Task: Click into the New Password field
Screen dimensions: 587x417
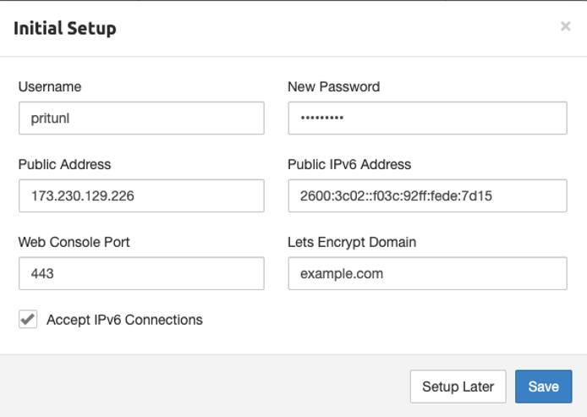Action: tap(427, 118)
